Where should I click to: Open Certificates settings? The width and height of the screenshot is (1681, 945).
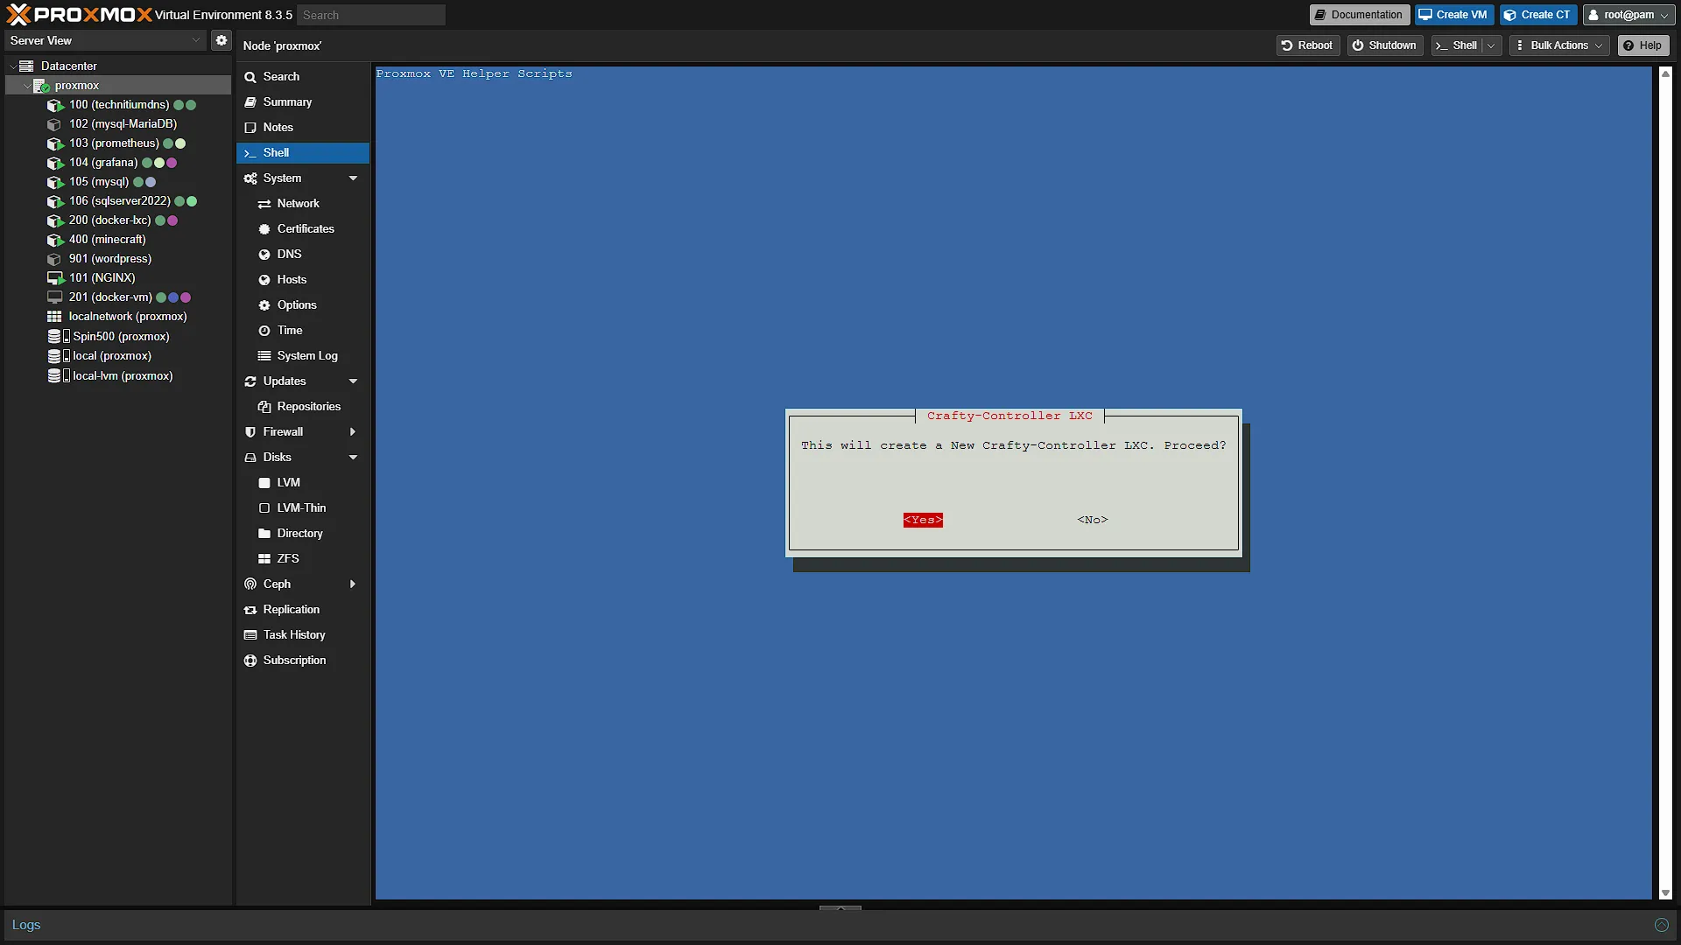point(303,229)
